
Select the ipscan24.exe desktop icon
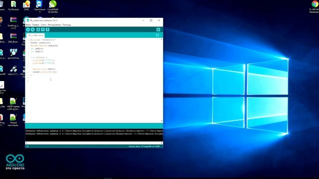[x=13, y=54]
